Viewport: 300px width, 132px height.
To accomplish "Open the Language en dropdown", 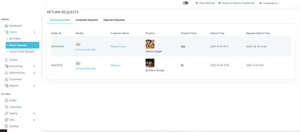I will 270,3.
